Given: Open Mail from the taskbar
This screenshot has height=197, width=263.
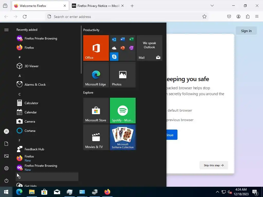Looking at the screenshot, I should pos(57,192).
